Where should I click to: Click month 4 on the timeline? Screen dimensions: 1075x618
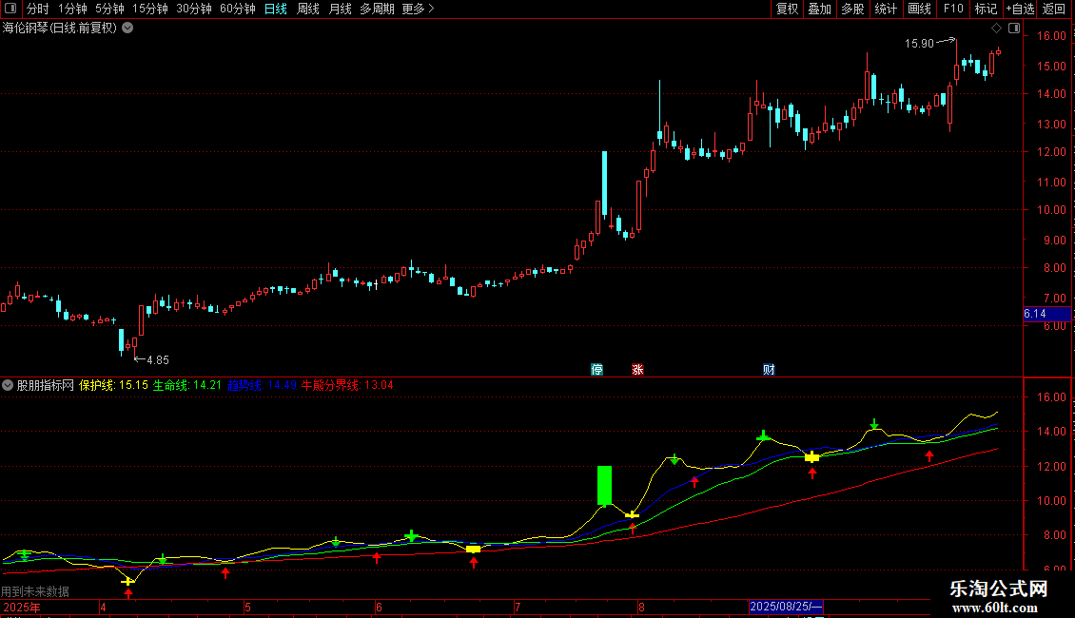pyautogui.click(x=103, y=607)
